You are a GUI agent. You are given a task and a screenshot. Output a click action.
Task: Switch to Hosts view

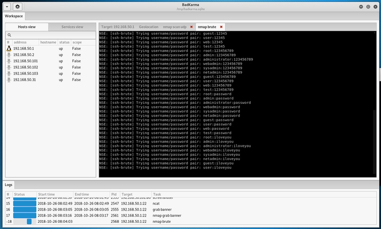pyautogui.click(x=26, y=27)
